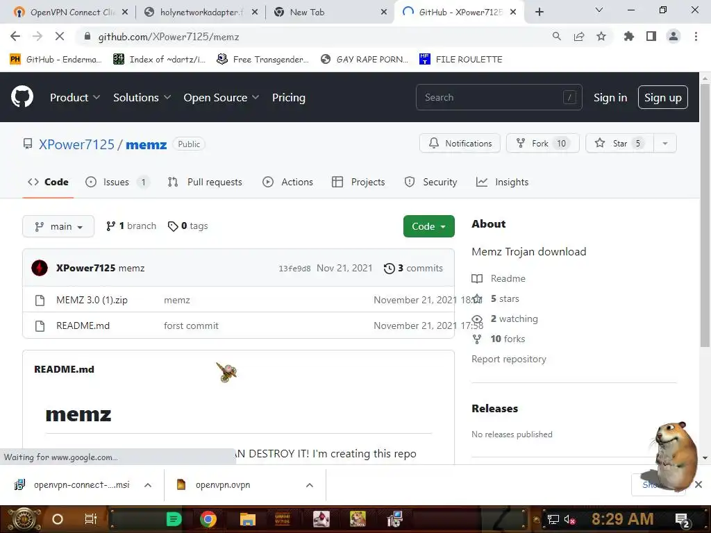Switch to the Pull requests tab

pyautogui.click(x=205, y=182)
